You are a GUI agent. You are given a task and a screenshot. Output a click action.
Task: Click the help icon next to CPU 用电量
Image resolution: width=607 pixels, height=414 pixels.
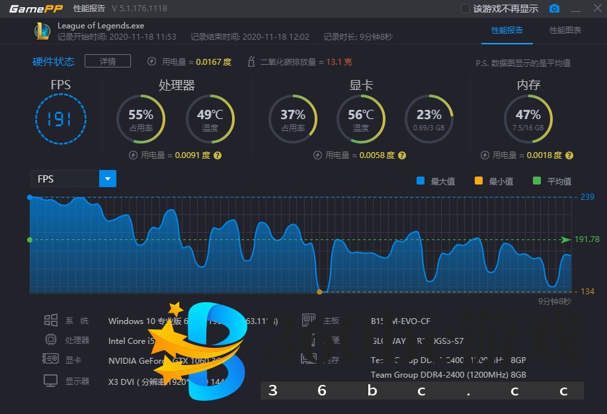(x=219, y=154)
